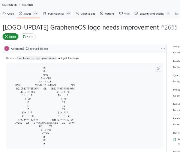Click the Insights graph icon tab

pos(177,13)
